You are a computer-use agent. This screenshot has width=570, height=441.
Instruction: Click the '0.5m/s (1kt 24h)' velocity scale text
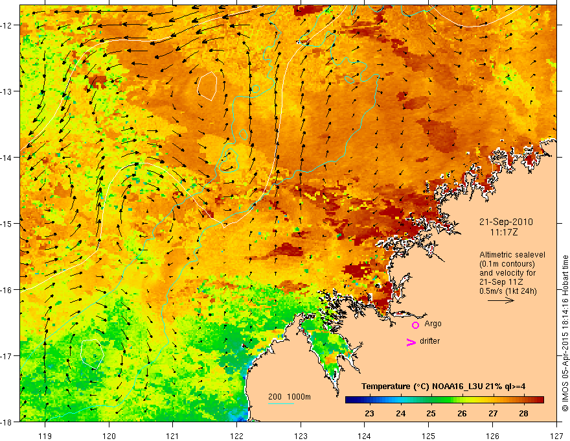point(508,291)
